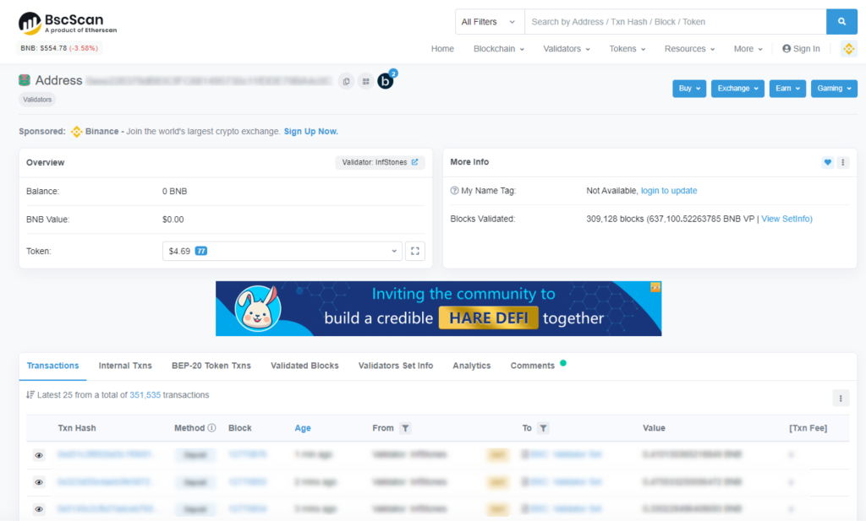866x521 pixels.
Task: Open the BNB chain network icon menu
Action: 849,48
